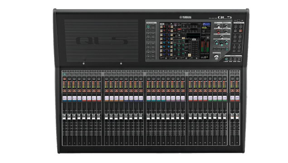
Task: Tap the EQ graph area on the touchscreen
Action: 193,35
